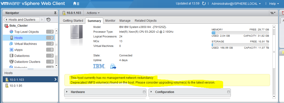This screenshot has height=103, width=284.
Task: Select host 10.0.1.103 in list
Action: (30, 79)
